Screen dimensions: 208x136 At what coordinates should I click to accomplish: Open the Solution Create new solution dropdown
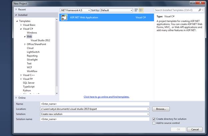(148, 114)
